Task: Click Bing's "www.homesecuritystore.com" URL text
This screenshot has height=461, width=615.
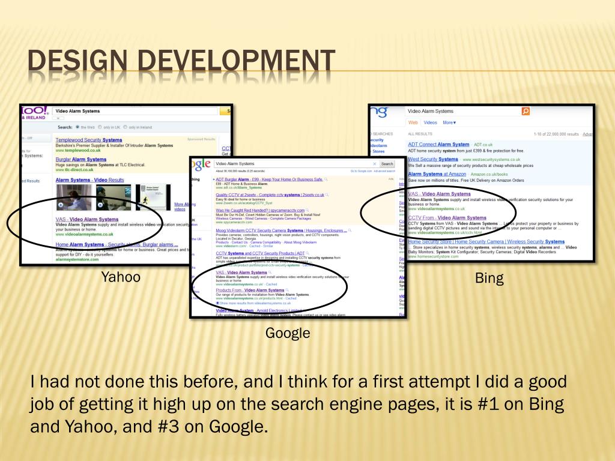Action: (433, 257)
